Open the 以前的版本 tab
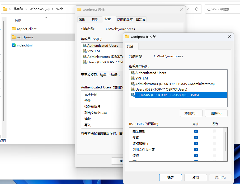Viewport: 240px width, 184px height. pos(125,20)
